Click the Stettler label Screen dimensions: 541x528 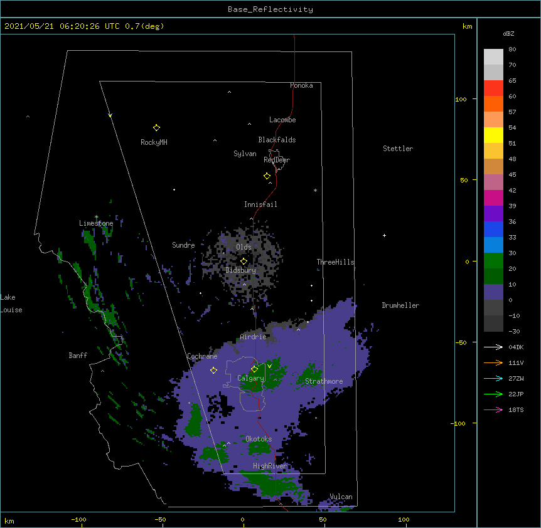point(398,149)
